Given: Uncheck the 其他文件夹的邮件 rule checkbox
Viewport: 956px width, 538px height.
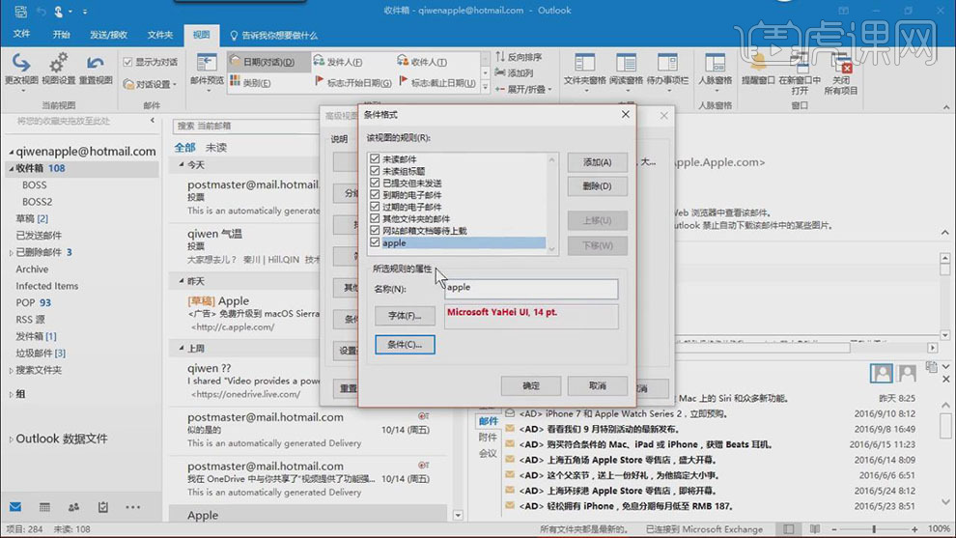Looking at the screenshot, I should [x=375, y=218].
